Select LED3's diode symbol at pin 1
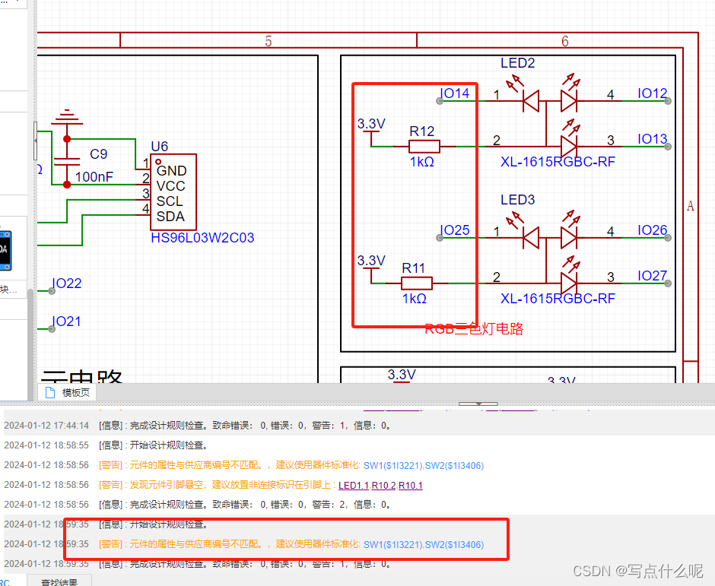Image resolution: width=715 pixels, height=586 pixels. pos(531,238)
